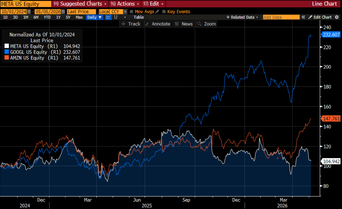Enable the Mov Avgs checkbox
Screen dimensions: 342x209
click(x=131, y=12)
